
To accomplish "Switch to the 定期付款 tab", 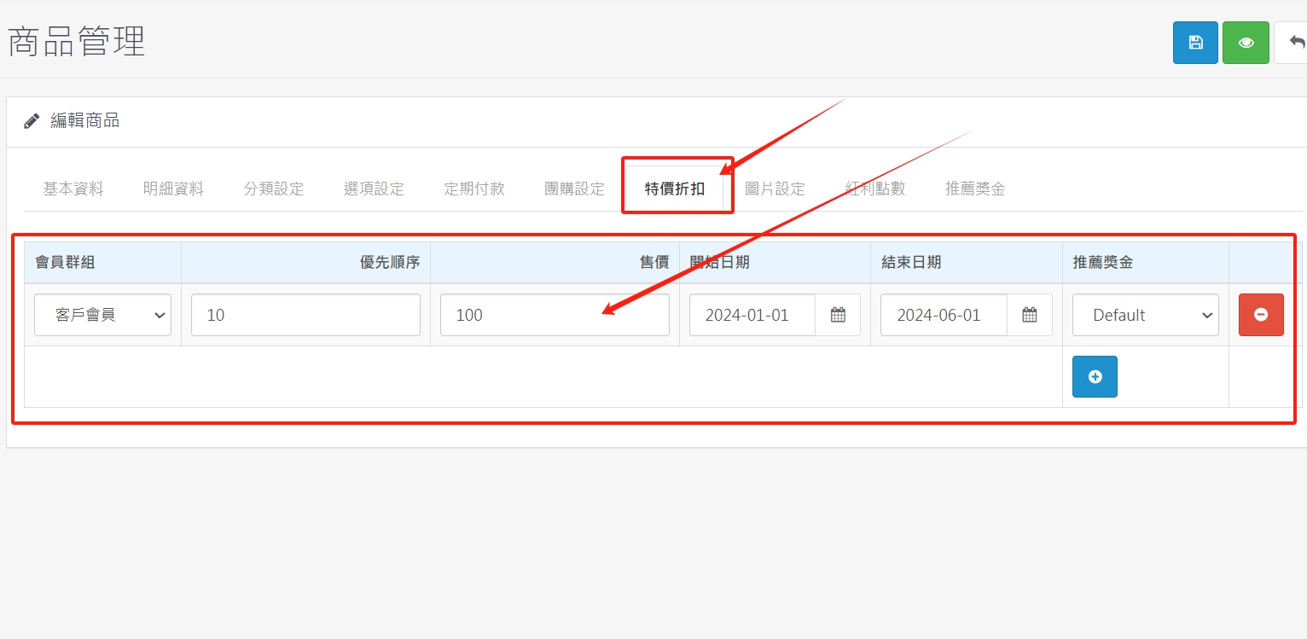I will tap(474, 189).
